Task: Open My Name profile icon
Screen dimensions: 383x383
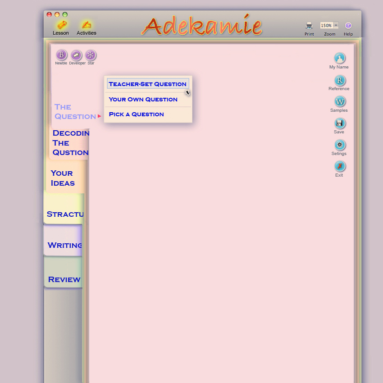Action: (340, 58)
